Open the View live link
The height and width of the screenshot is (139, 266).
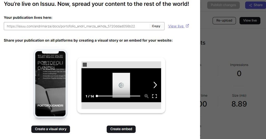(176, 26)
